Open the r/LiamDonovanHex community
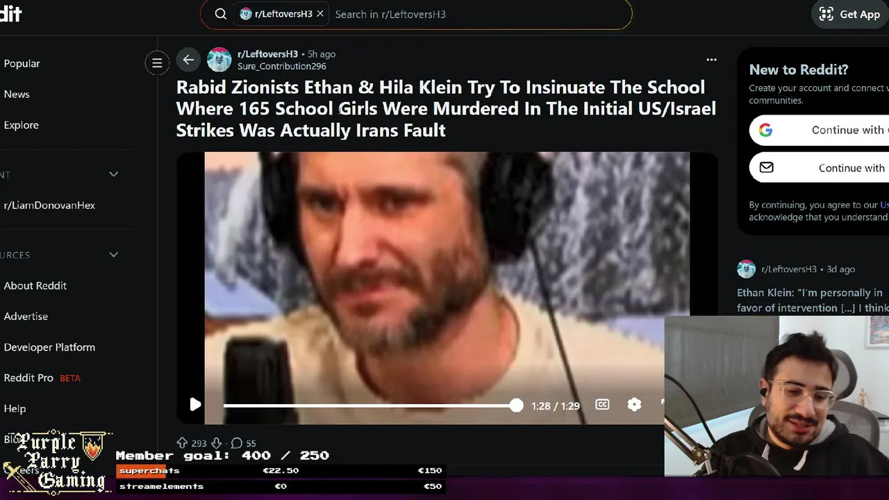889x500 pixels. pyautogui.click(x=49, y=206)
